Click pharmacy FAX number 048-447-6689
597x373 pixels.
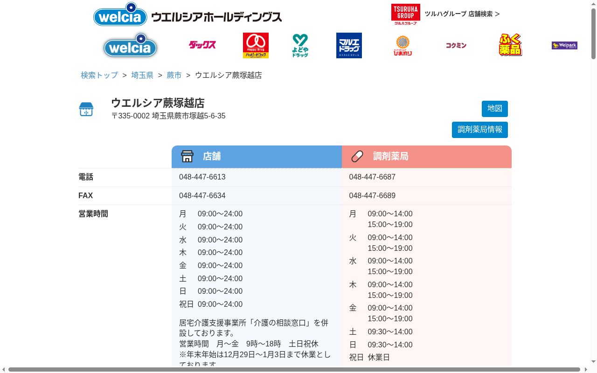tap(372, 196)
